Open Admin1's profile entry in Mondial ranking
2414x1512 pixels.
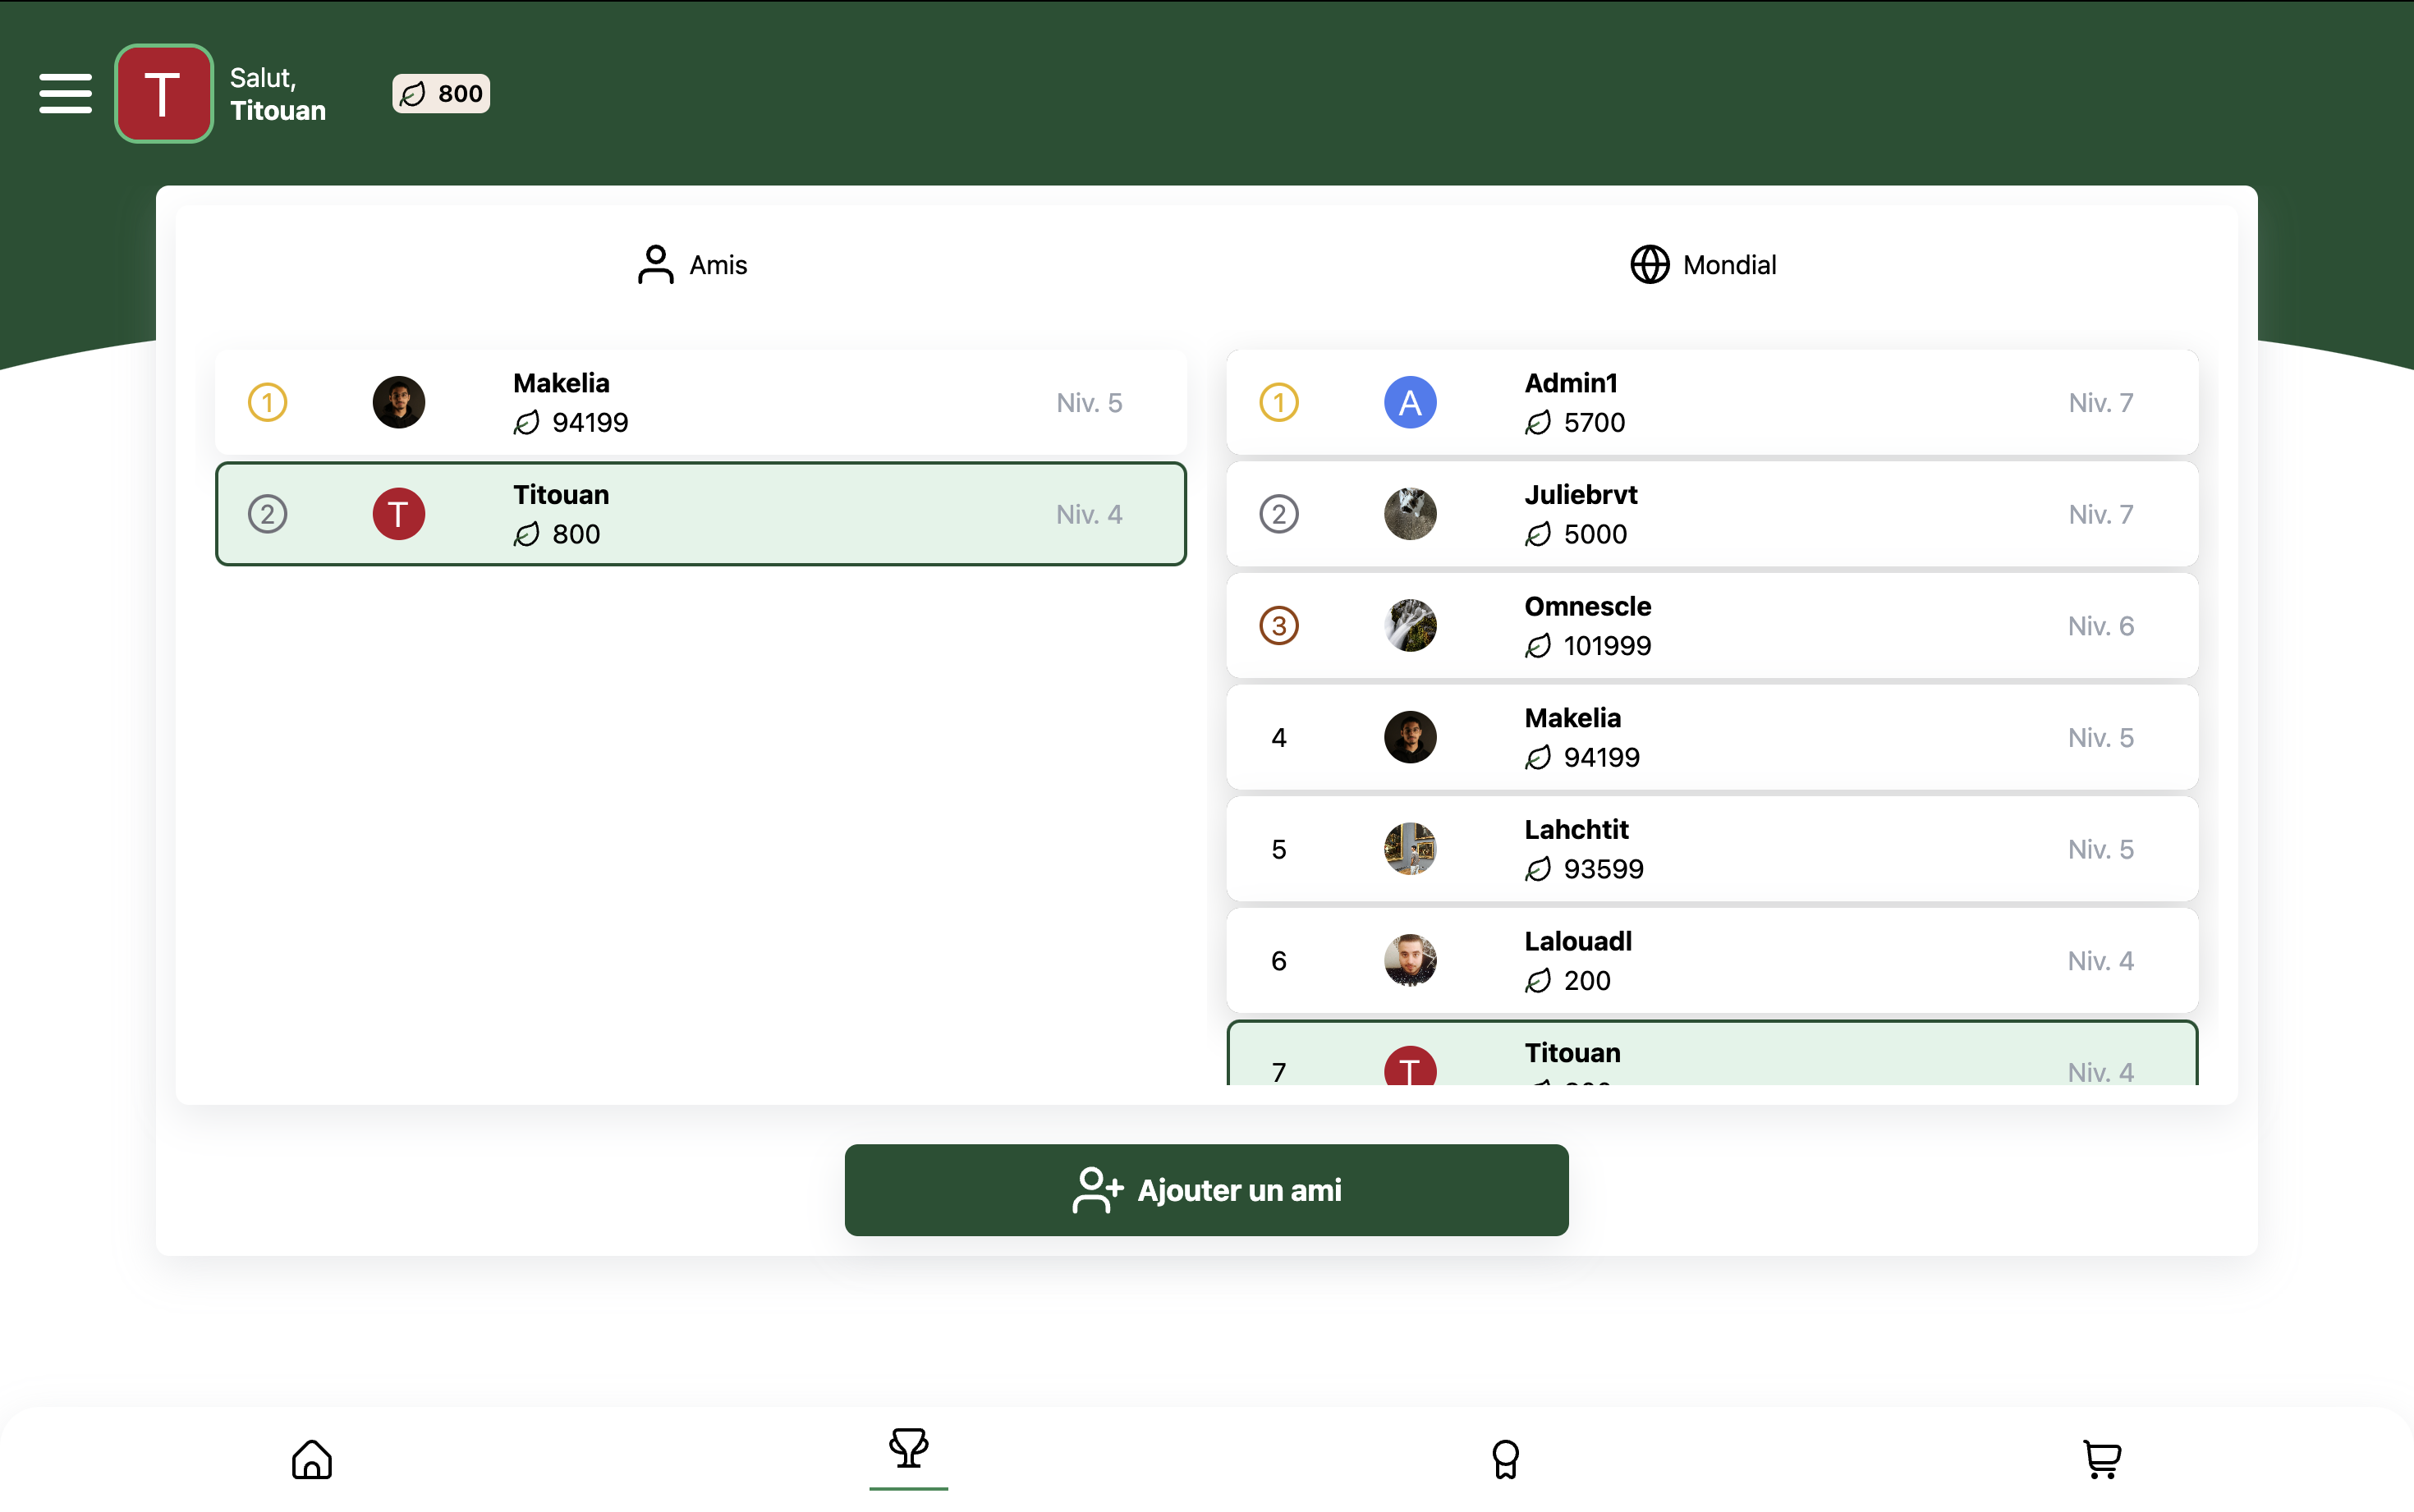tap(1711, 402)
